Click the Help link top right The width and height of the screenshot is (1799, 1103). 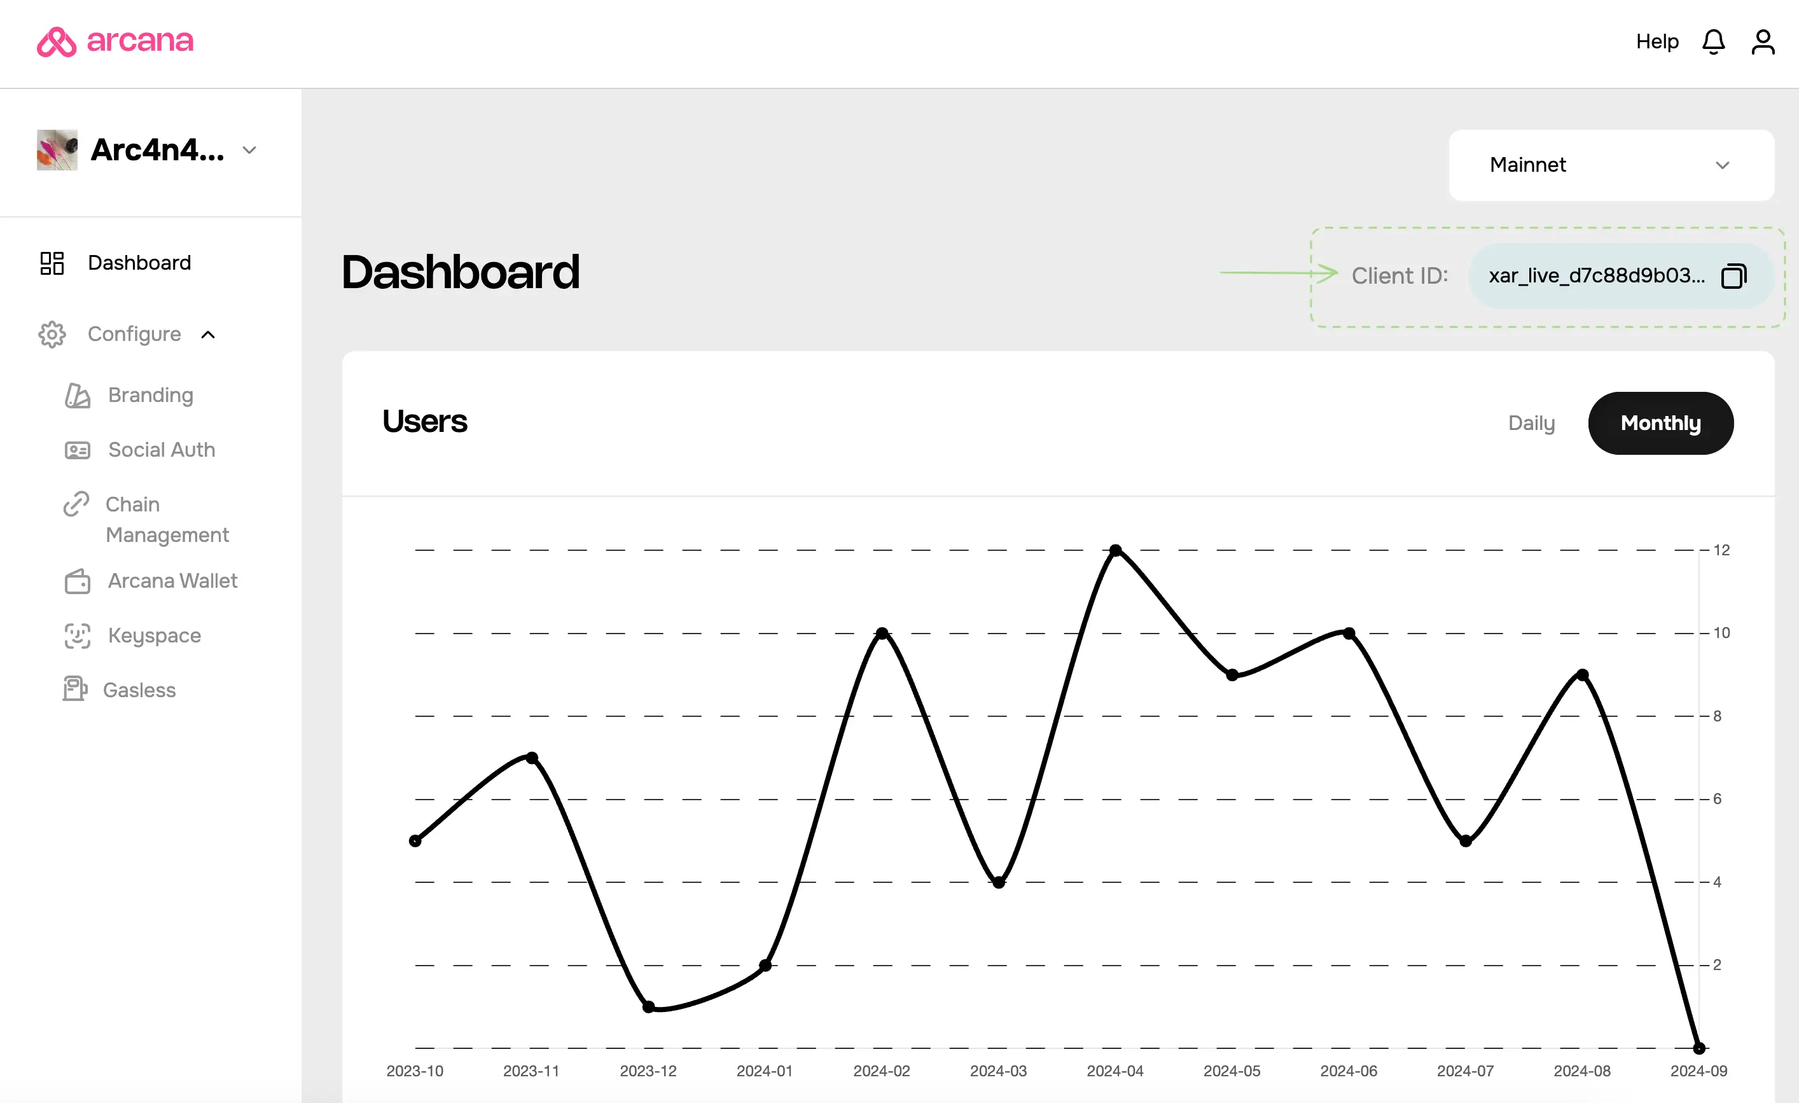coord(1658,41)
